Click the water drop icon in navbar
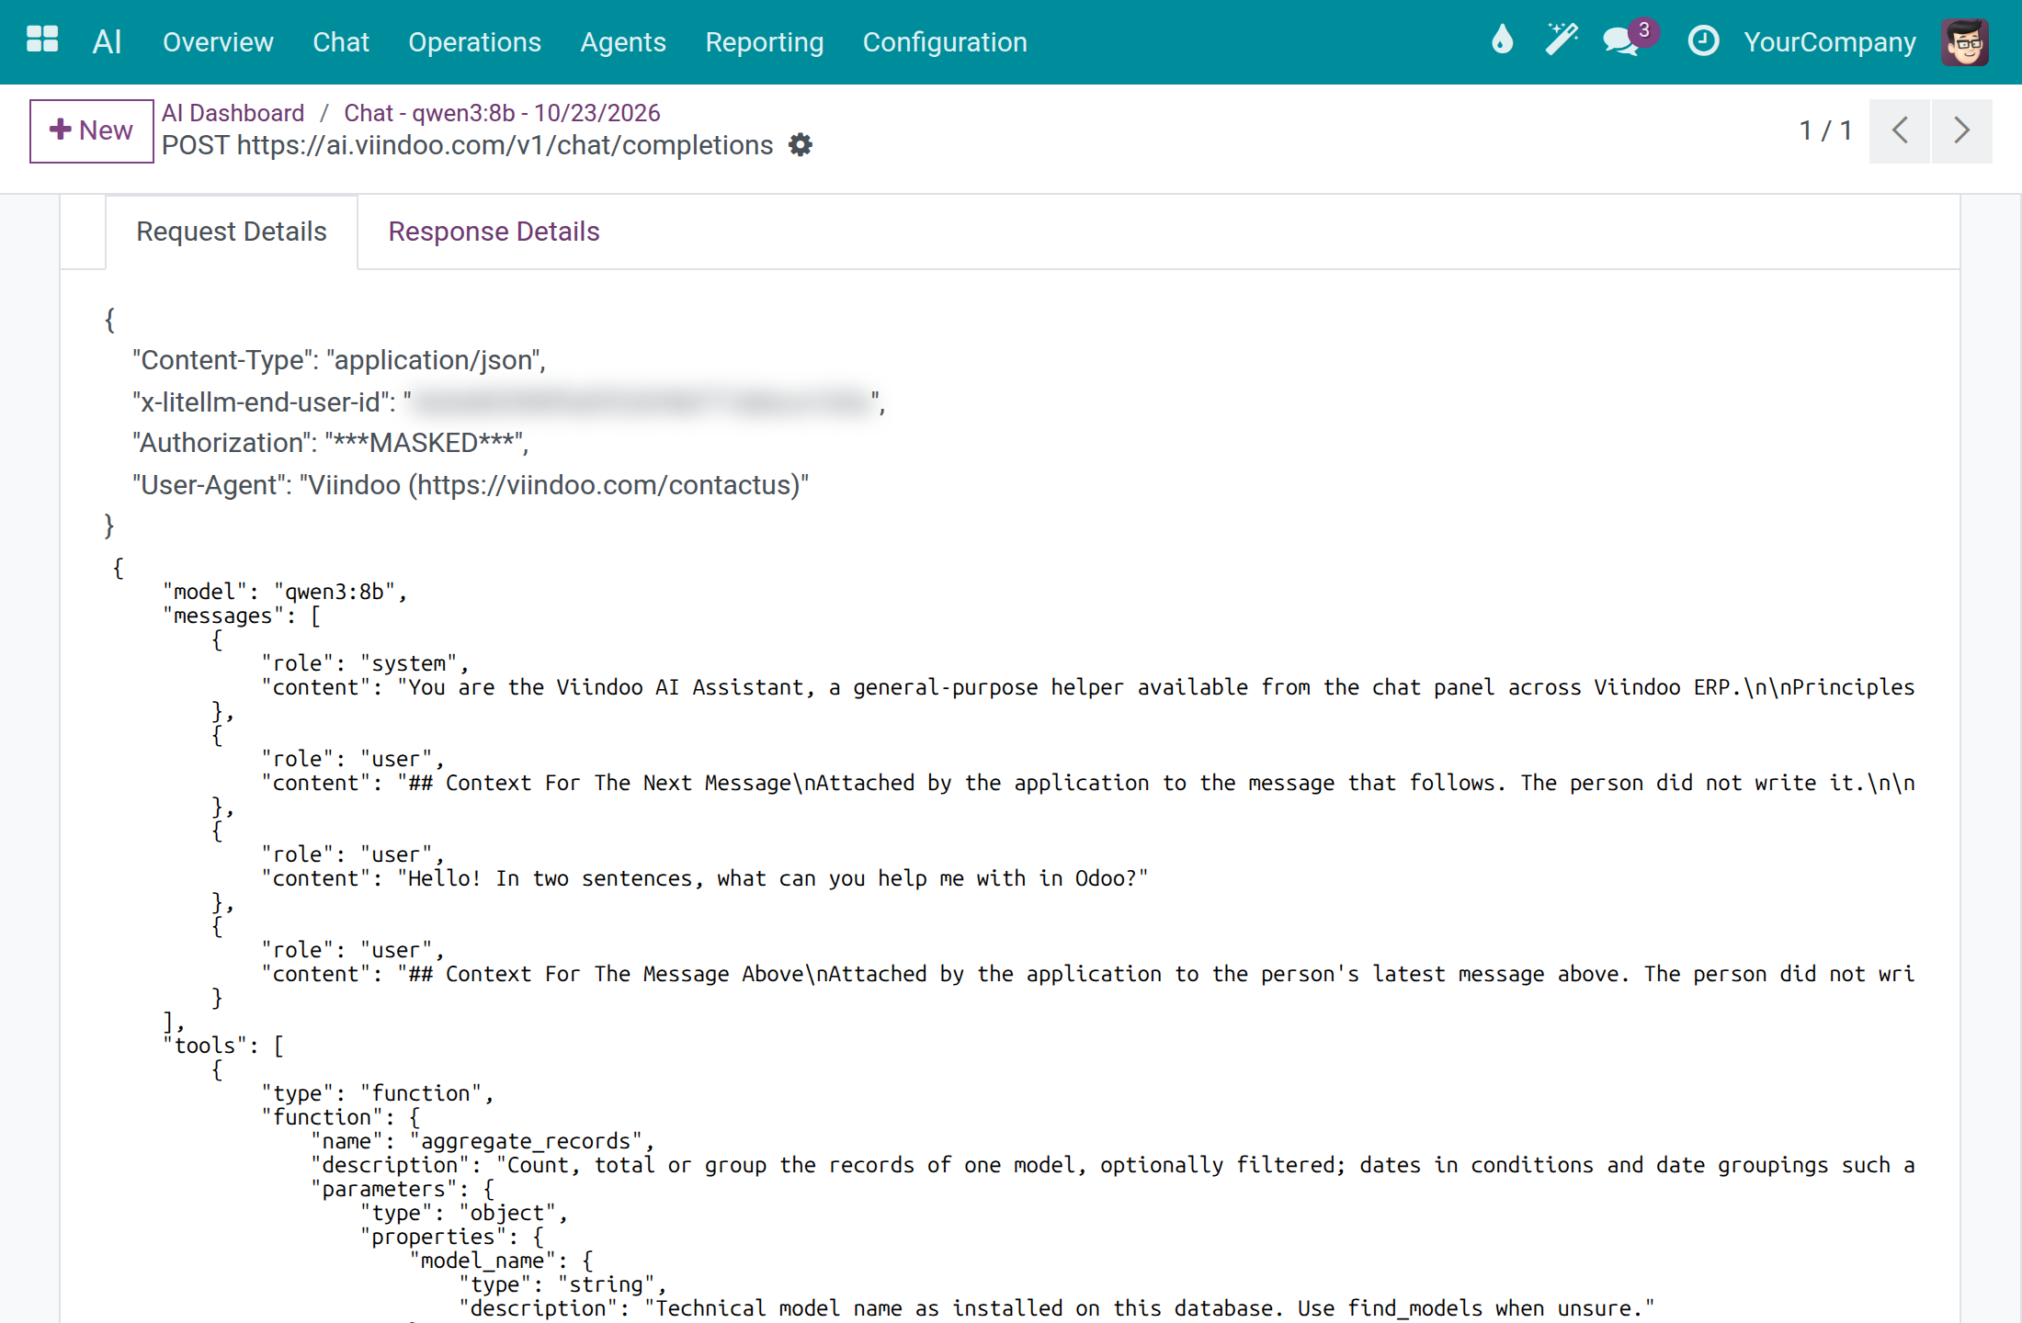Screen dimensions: 2022x1323 pos(1502,40)
